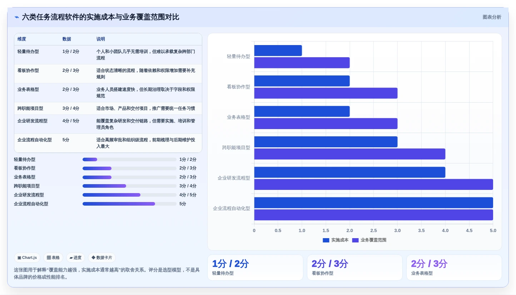Select the 企业流程自动化型 table row name
The height and width of the screenshot is (295, 516).
click(x=35, y=140)
